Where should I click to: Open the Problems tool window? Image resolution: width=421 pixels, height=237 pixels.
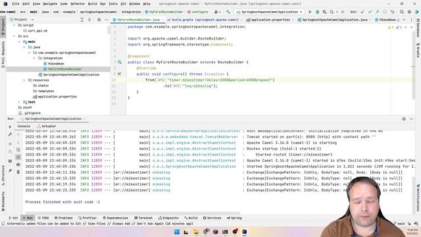tap(63, 218)
